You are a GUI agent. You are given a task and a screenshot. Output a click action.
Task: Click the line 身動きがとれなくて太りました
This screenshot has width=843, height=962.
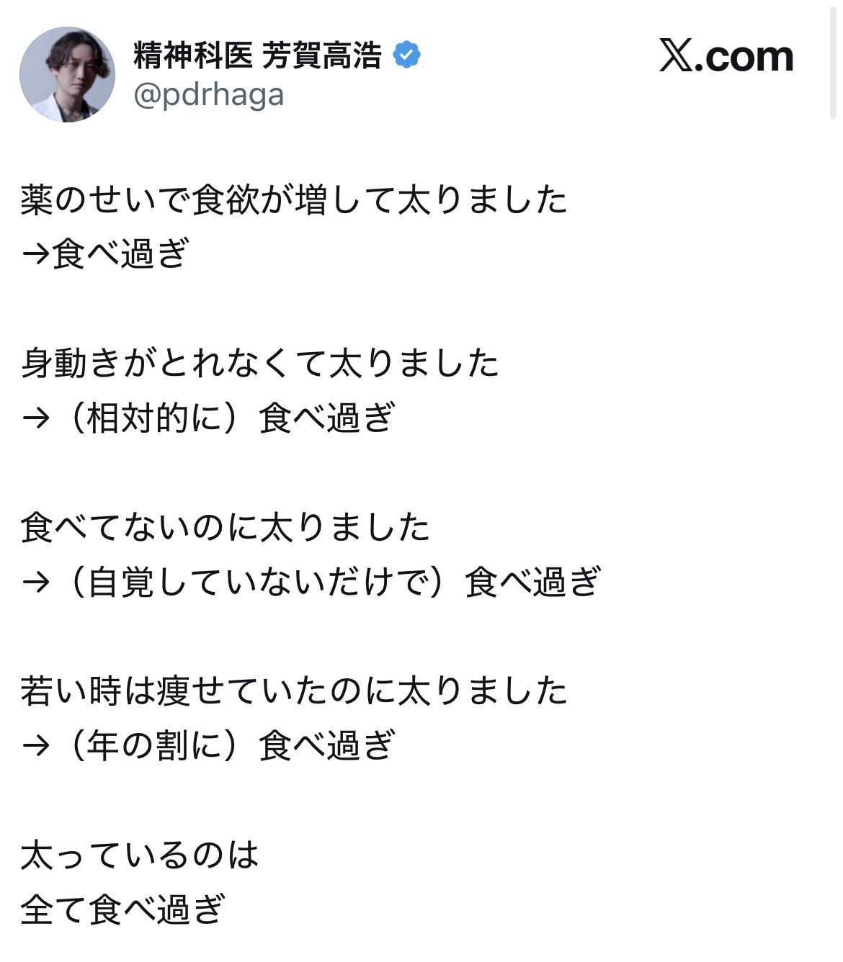click(260, 363)
